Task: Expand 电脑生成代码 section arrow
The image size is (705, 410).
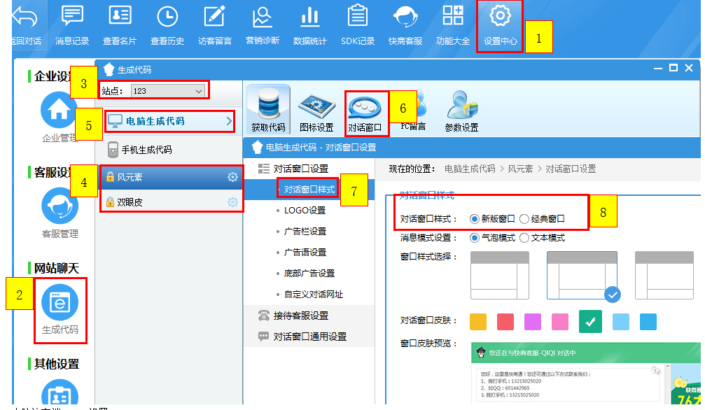Action: (229, 122)
